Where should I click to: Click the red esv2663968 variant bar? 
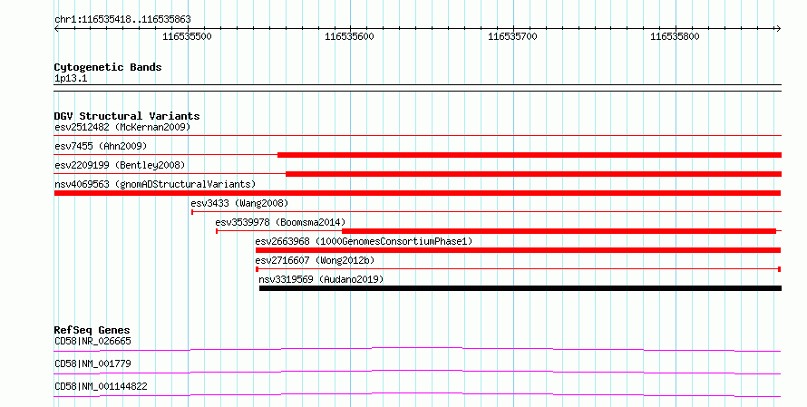click(x=519, y=250)
